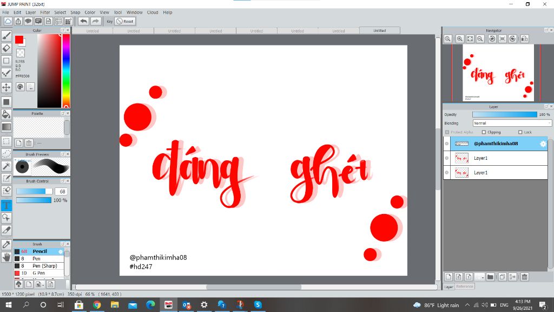Open new layer type dropdown arrow
Screen dimensions: 554x312
point(479,277)
